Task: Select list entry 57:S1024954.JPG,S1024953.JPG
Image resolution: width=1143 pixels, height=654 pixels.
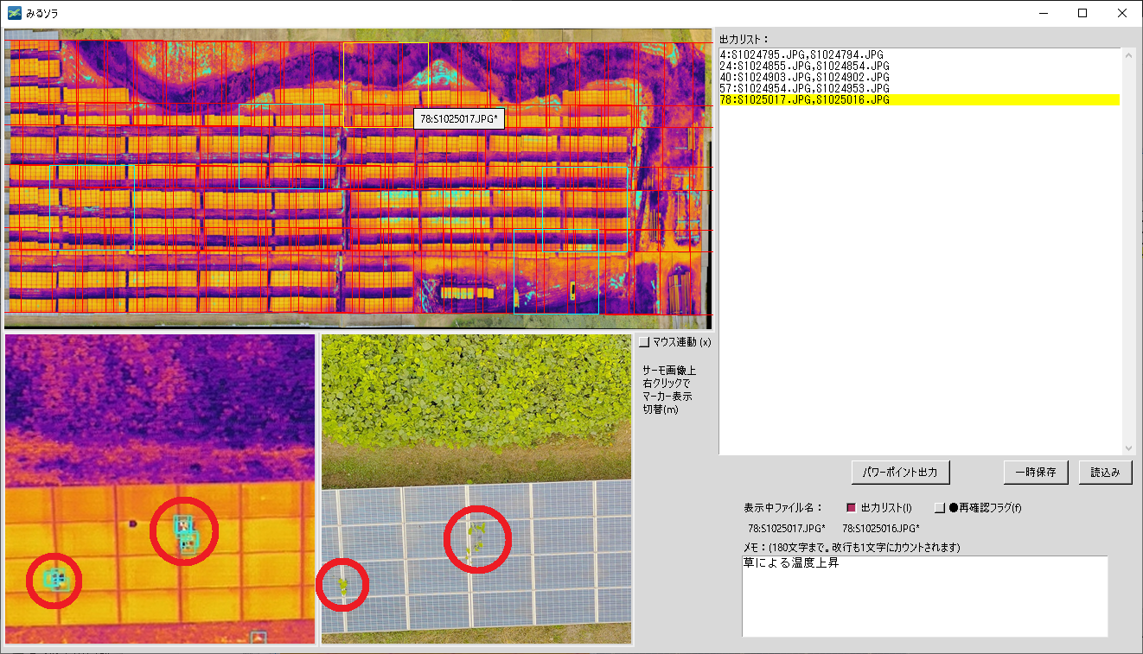Action: coord(919,88)
